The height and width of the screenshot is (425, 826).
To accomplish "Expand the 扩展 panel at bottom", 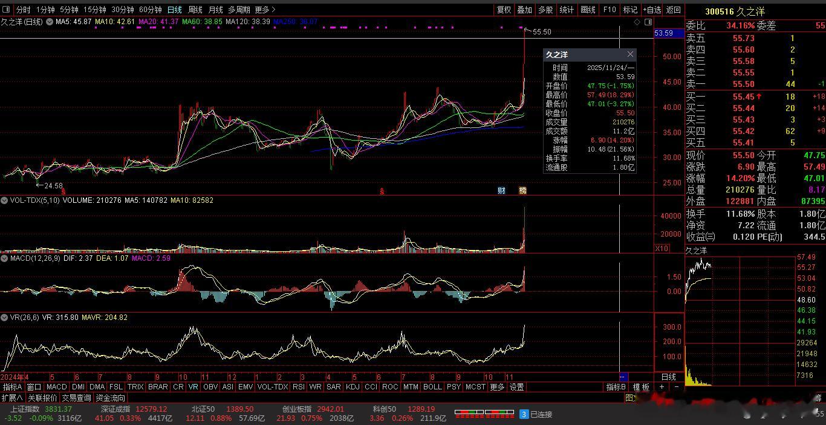I will point(12,398).
